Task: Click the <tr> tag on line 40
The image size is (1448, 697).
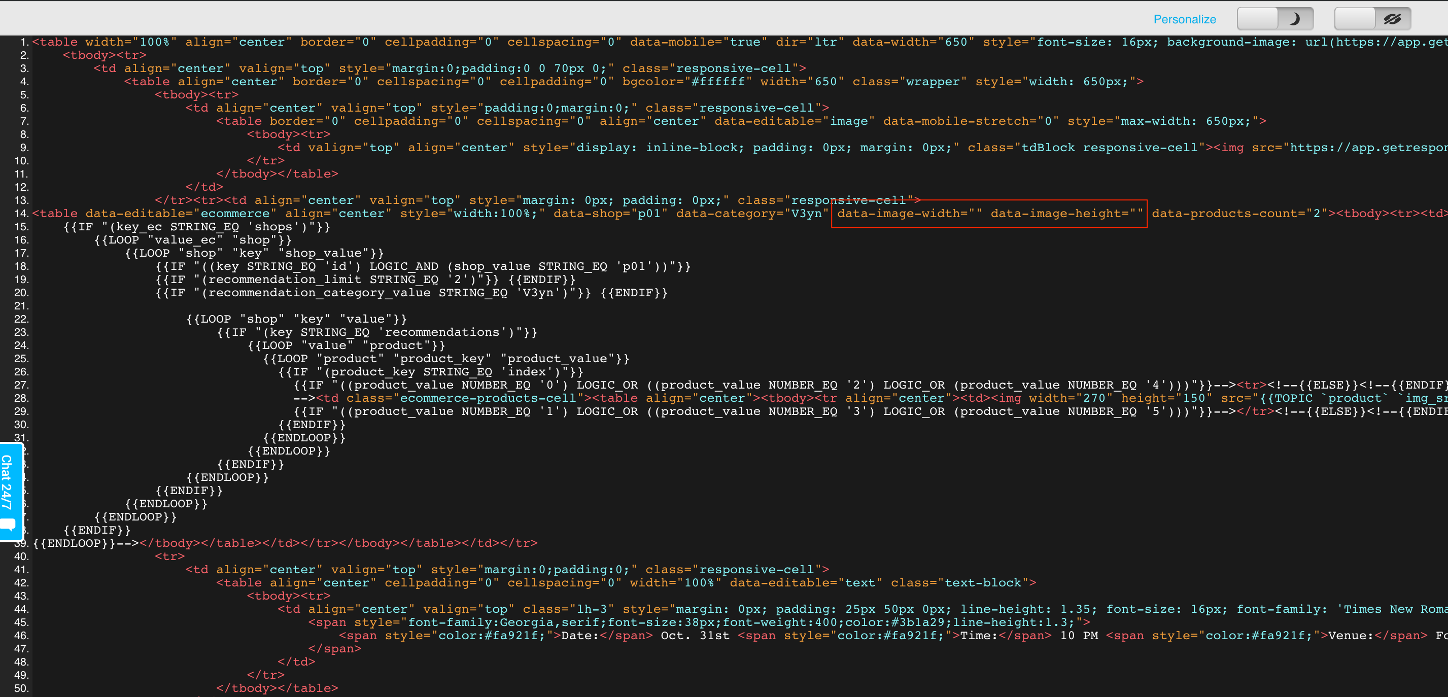Action: pyautogui.click(x=170, y=556)
